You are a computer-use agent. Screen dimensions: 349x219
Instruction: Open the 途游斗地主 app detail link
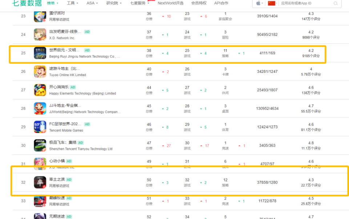[x=64, y=69]
